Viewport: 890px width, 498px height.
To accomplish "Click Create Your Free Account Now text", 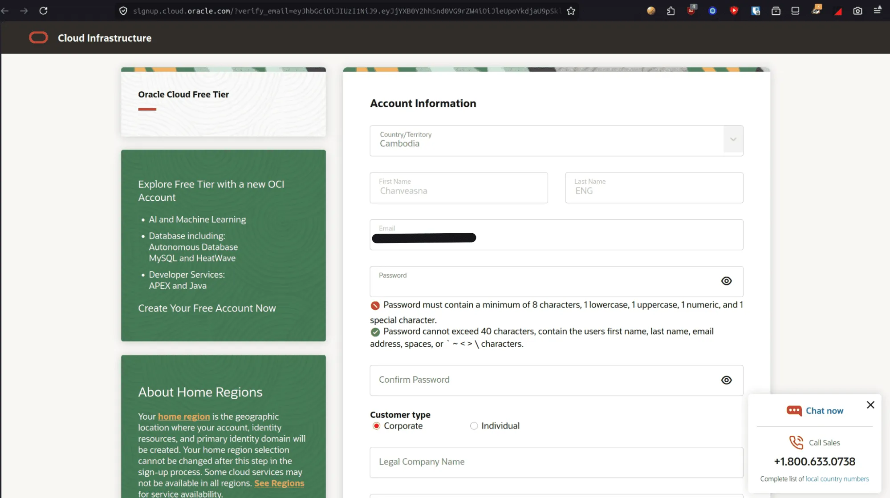I will tap(207, 308).
